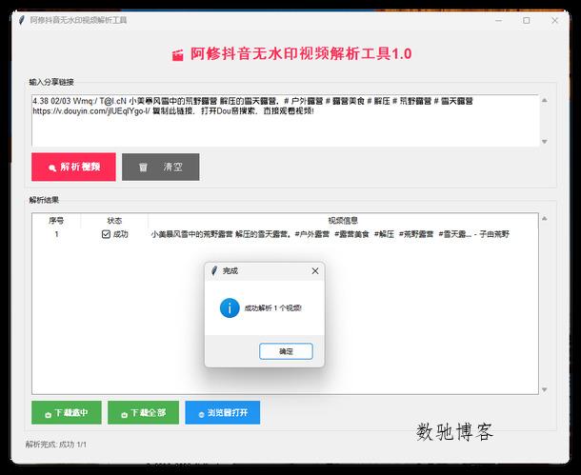Screen dimensions: 581x475
Task: Maximize the main window
Action: point(526,20)
